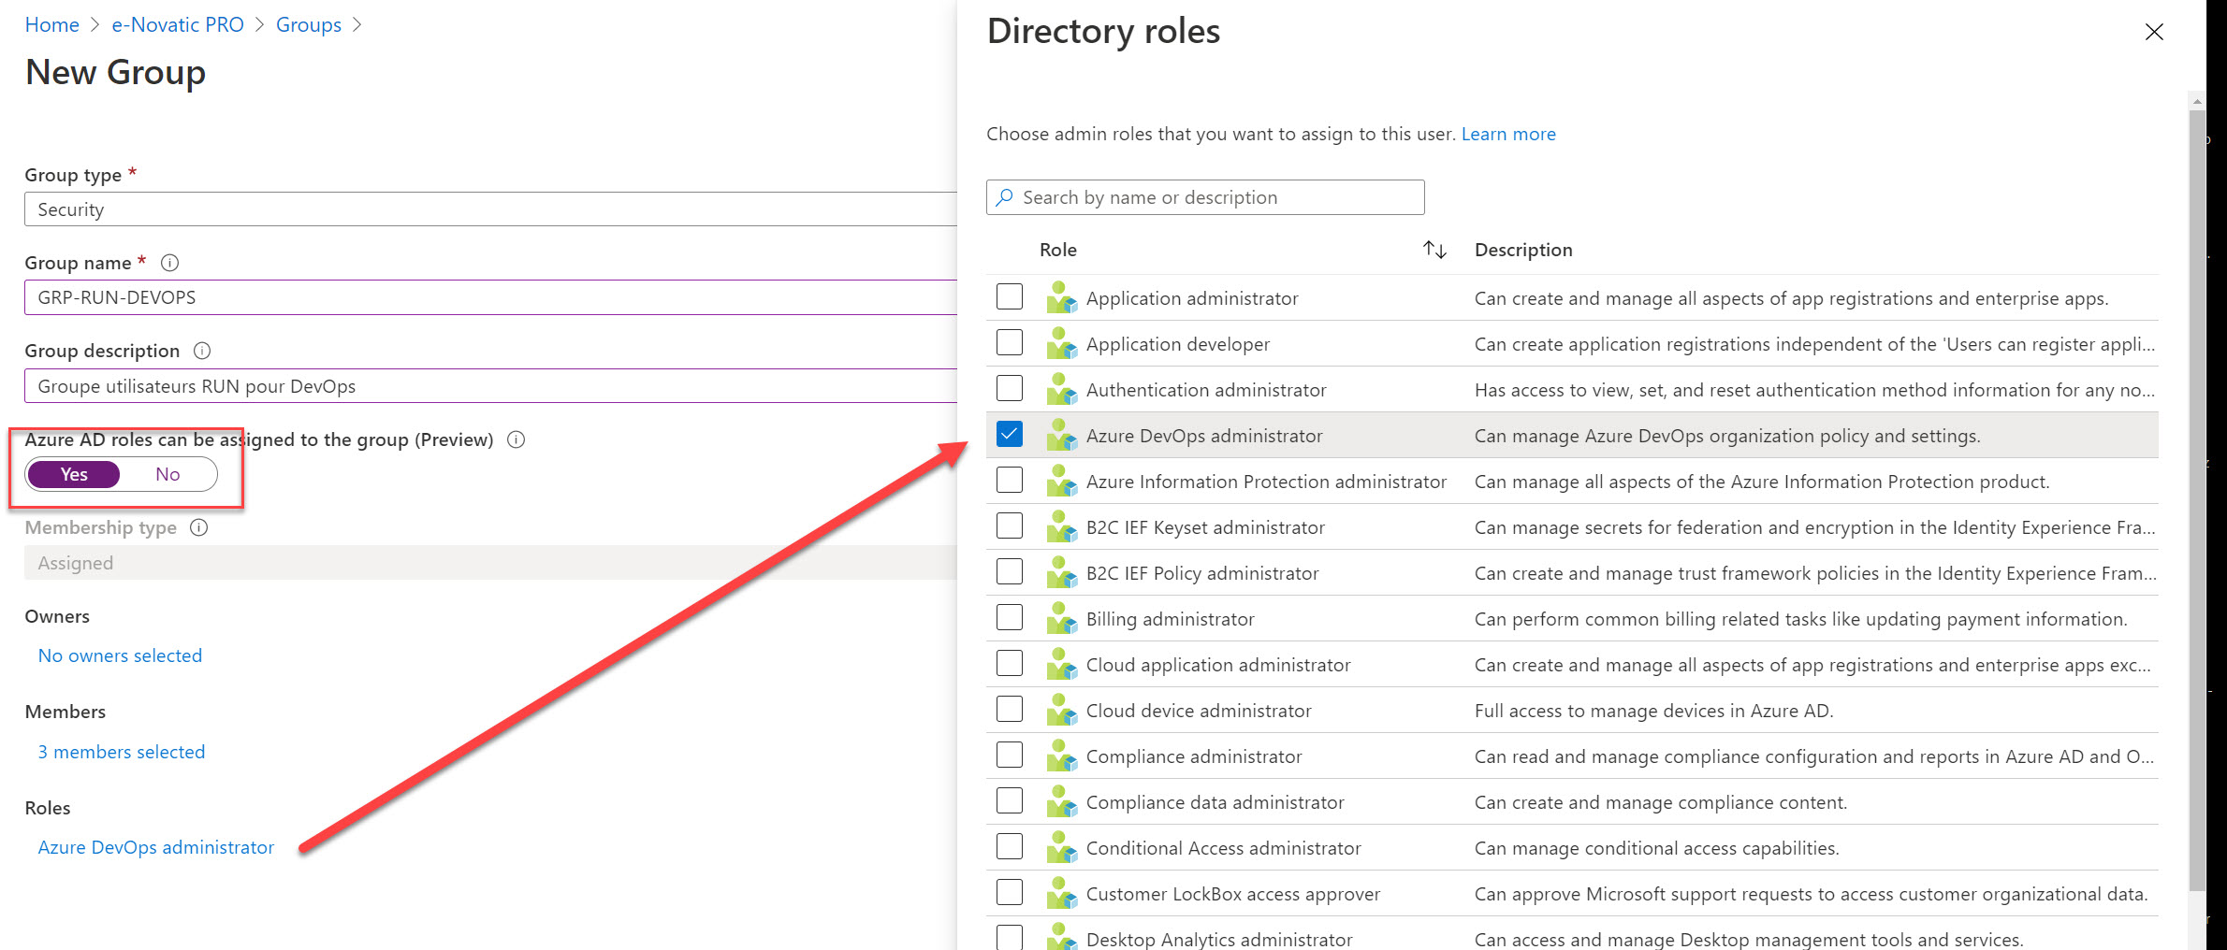Image resolution: width=2227 pixels, height=950 pixels.
Task: Click the Azure AD roles preview info icon
Action: 516,439
